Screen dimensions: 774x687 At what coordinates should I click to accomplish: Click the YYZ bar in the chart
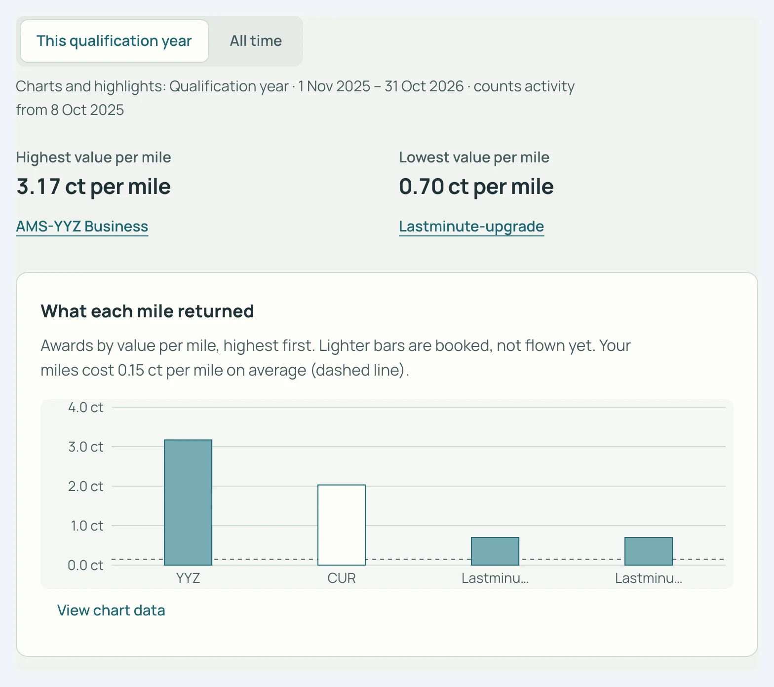[x=188, y=502]
